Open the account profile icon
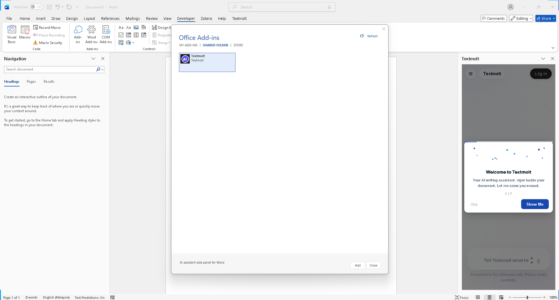Image resolution: width=559 pixels, height=300 pixels. (510, 7)
